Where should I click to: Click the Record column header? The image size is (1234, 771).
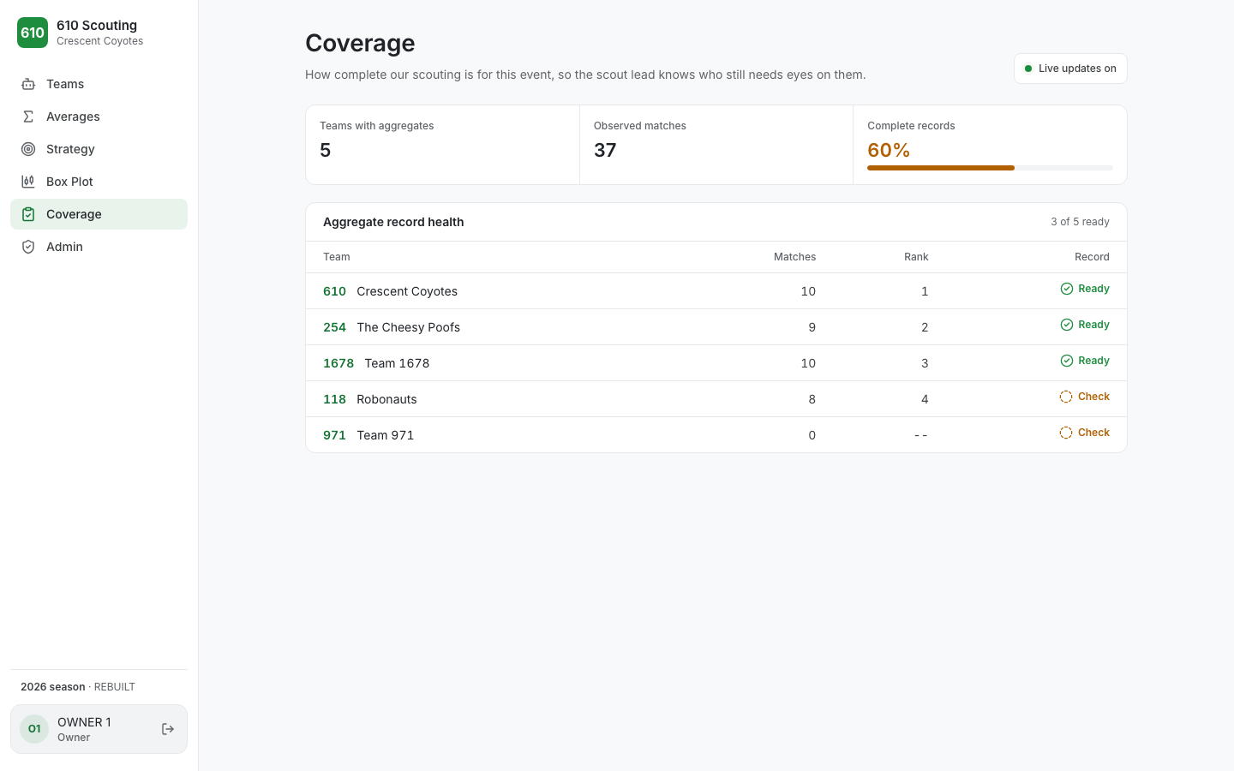[1092, 257]
